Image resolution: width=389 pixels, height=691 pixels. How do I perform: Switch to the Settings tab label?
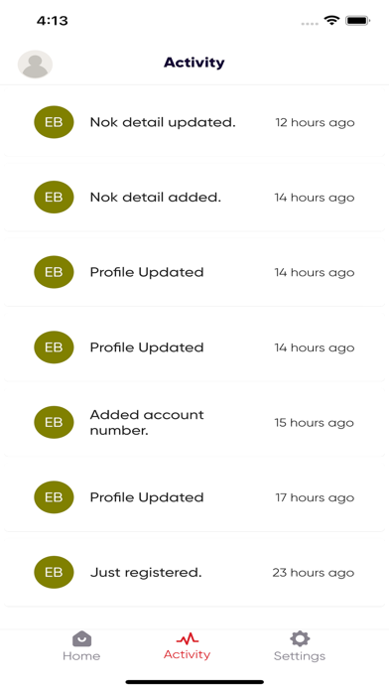pos(300,655)
